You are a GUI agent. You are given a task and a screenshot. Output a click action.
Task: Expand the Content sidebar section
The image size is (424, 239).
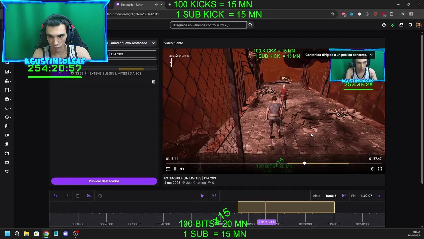tap(7, 90)
